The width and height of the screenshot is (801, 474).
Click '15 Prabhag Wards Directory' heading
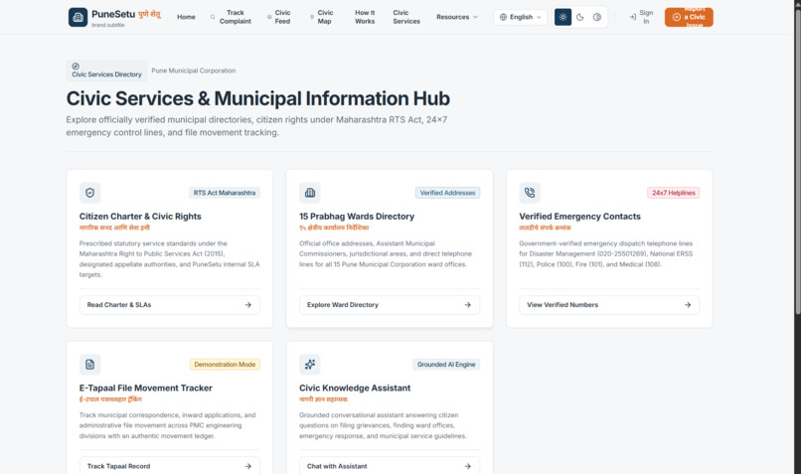coord(357,216)
